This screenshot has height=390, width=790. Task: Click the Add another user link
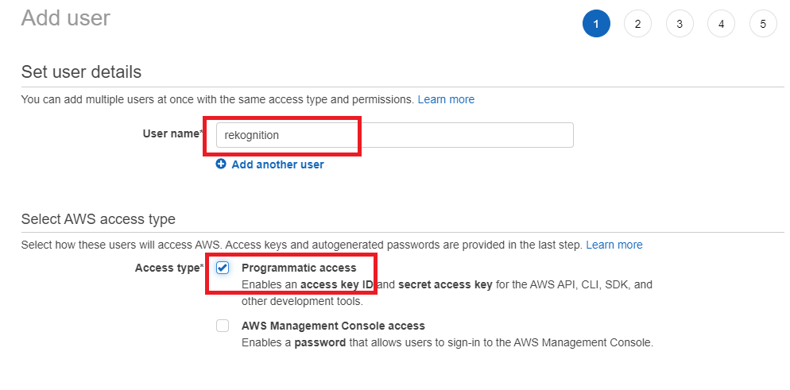(277, 164)
